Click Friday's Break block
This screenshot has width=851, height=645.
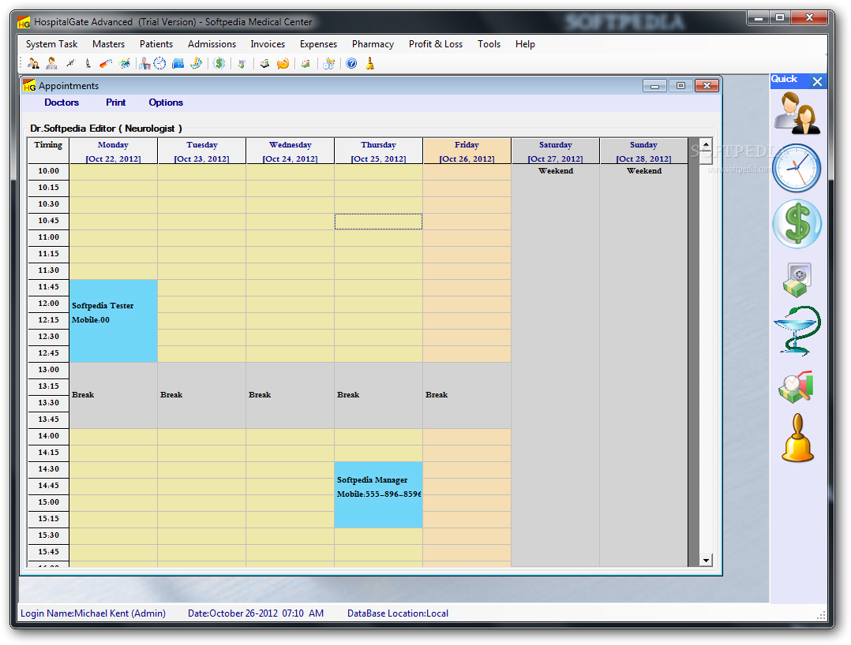[467, 395]
